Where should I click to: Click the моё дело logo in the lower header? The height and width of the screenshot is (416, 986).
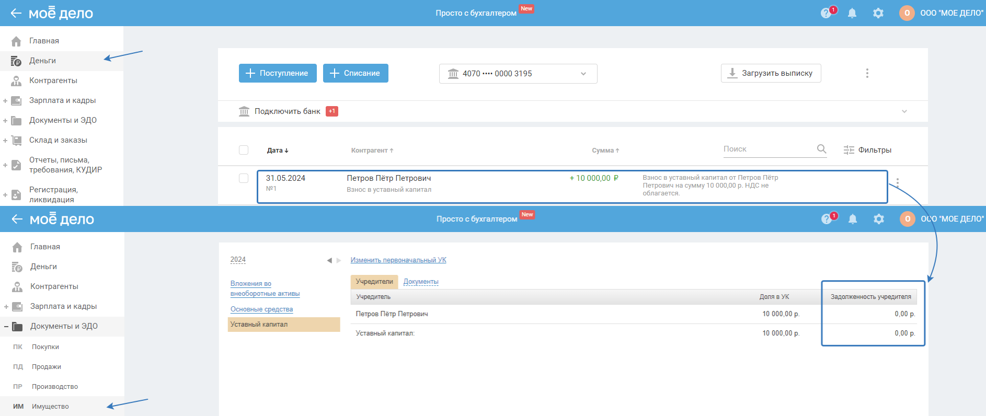[62, 219]
